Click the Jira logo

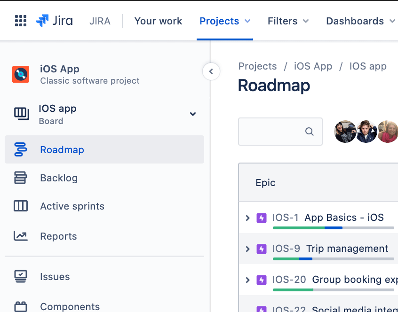pos(54,21)
